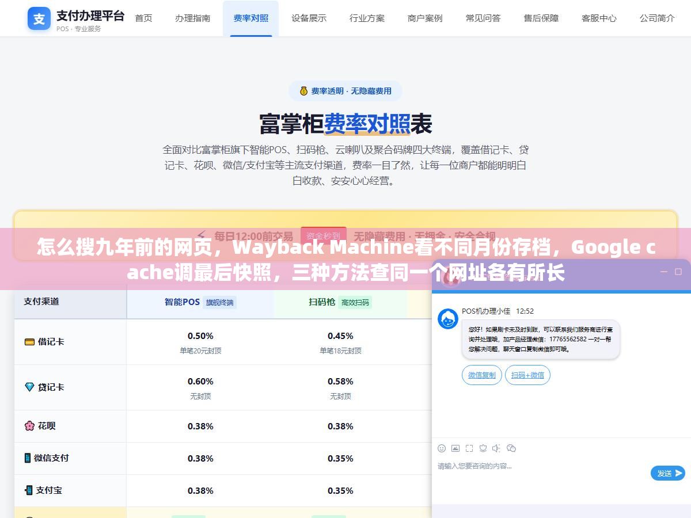Click the 借记卡 0.45% rate cell
Viewport: 691px width, 518px height.
340,342
